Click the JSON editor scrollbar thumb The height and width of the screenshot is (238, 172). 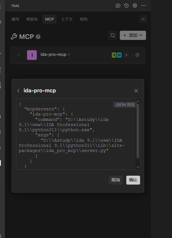[x=138, y=131]
